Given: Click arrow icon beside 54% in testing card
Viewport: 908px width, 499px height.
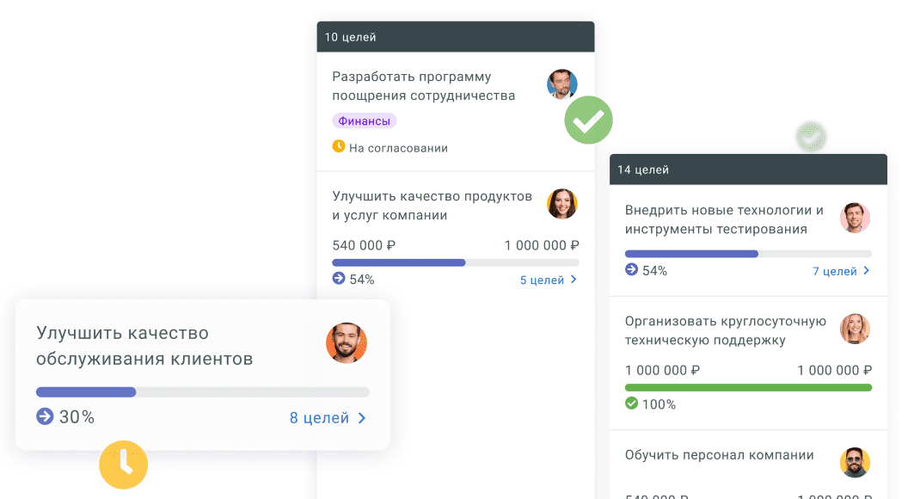Looking at the screenshot, I should tap(631, 269).
